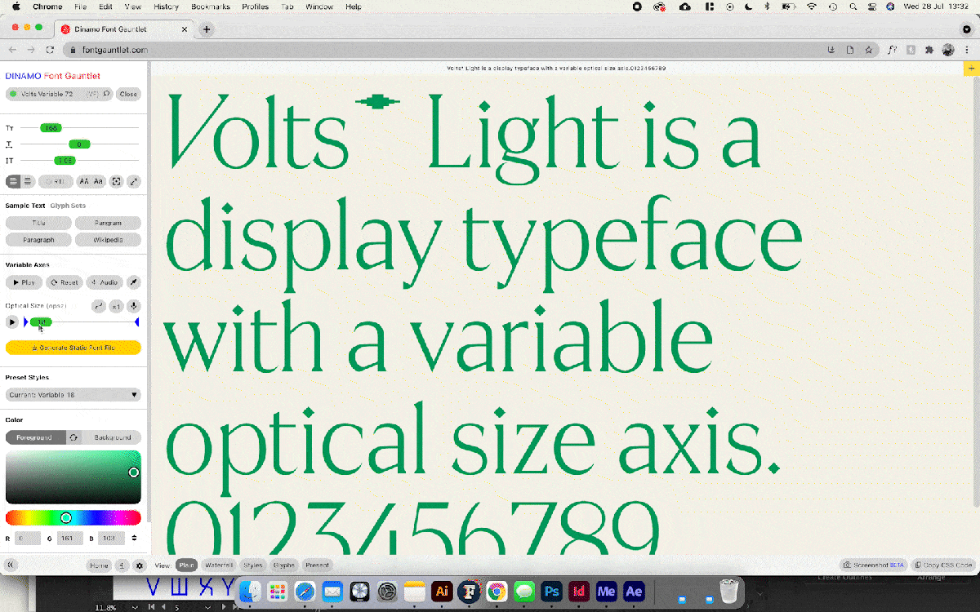Click the B color value field
The width and height of the screenshot is (980, 612).
111,539
